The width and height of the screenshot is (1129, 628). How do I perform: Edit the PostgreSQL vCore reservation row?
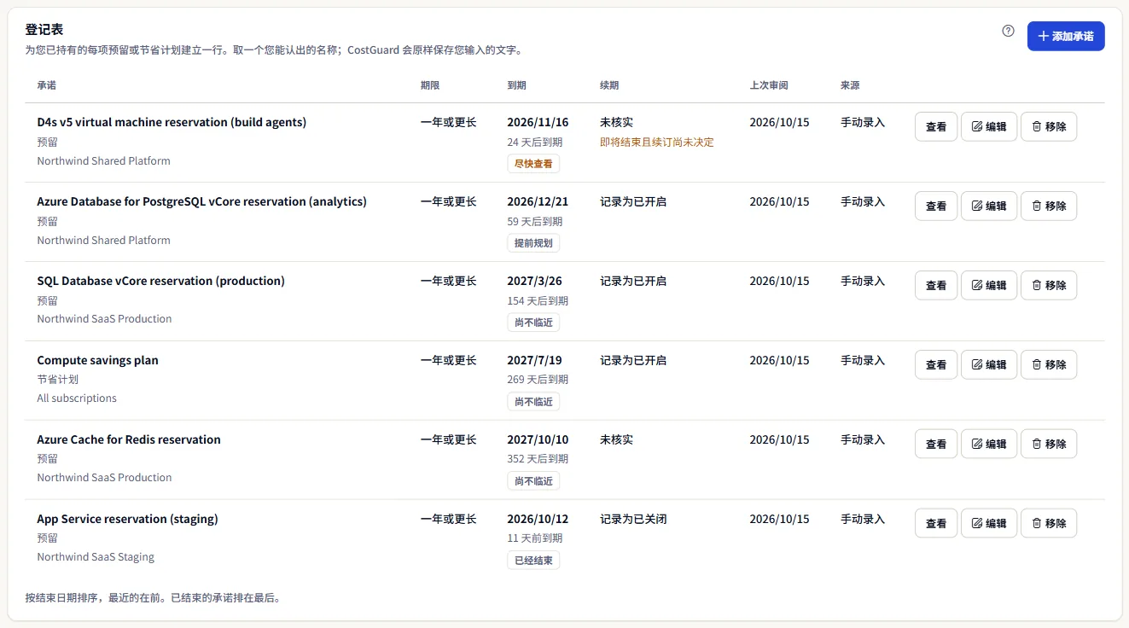click(x=989, y=206)
